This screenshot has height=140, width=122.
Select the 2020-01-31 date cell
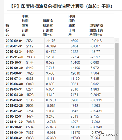pyautogui.click(x=14, y=46)
